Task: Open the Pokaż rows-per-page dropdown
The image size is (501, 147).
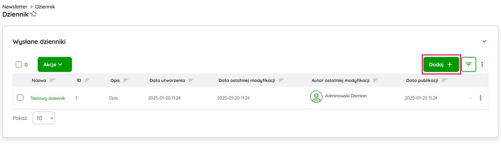Action: [x=44, y=118]
